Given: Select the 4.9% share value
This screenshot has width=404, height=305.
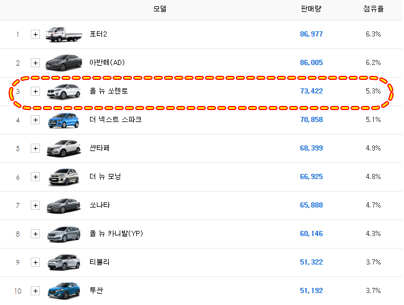Looking at the screenshot, I should (373, 148).
